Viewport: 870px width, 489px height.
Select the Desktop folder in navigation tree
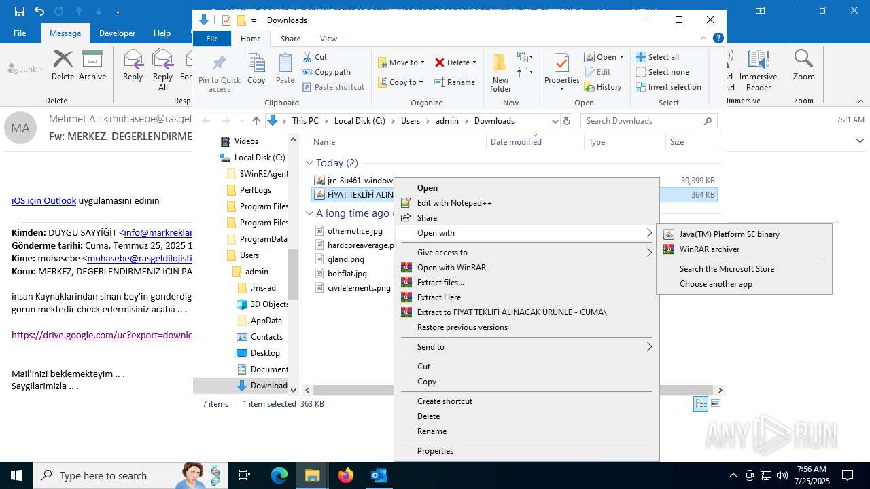pos(265,353)
